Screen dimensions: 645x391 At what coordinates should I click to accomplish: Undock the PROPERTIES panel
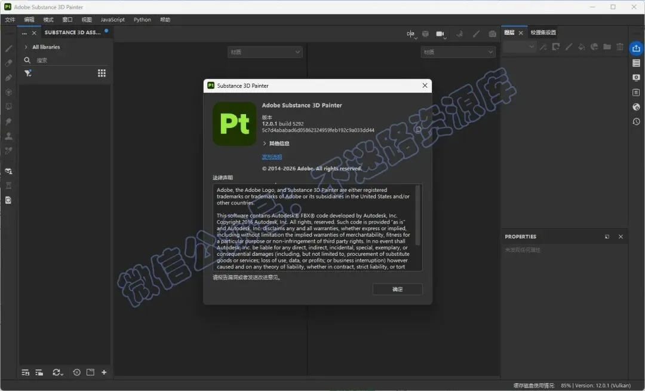coord(607,237)
